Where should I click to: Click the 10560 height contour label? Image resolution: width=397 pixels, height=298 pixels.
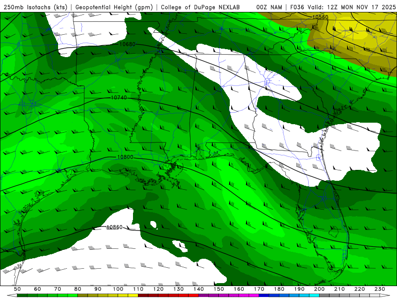[x=320, y=17]
